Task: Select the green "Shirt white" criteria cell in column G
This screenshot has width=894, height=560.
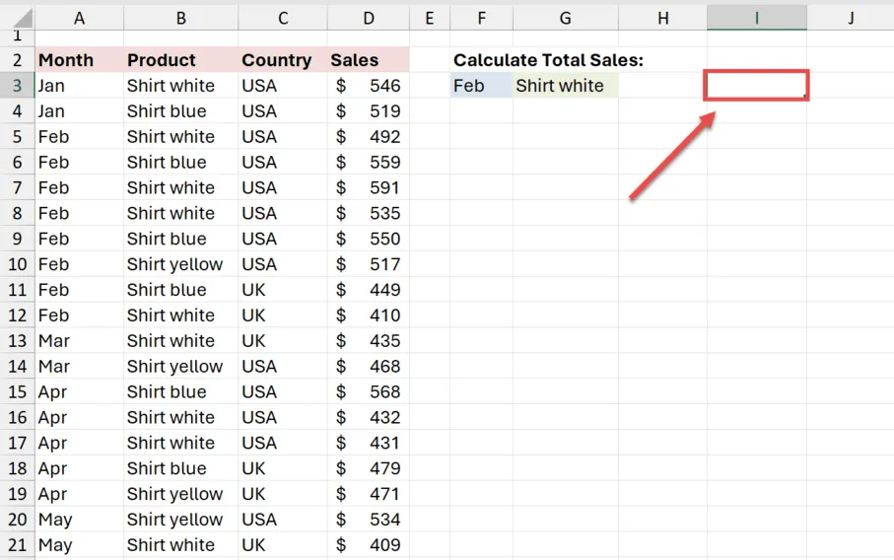Action: [565, 86]
